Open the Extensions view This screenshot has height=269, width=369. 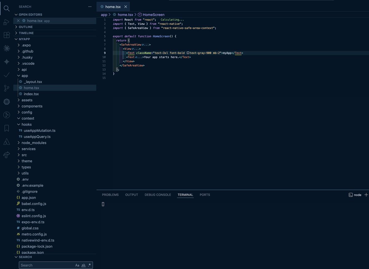click(6, 35)
